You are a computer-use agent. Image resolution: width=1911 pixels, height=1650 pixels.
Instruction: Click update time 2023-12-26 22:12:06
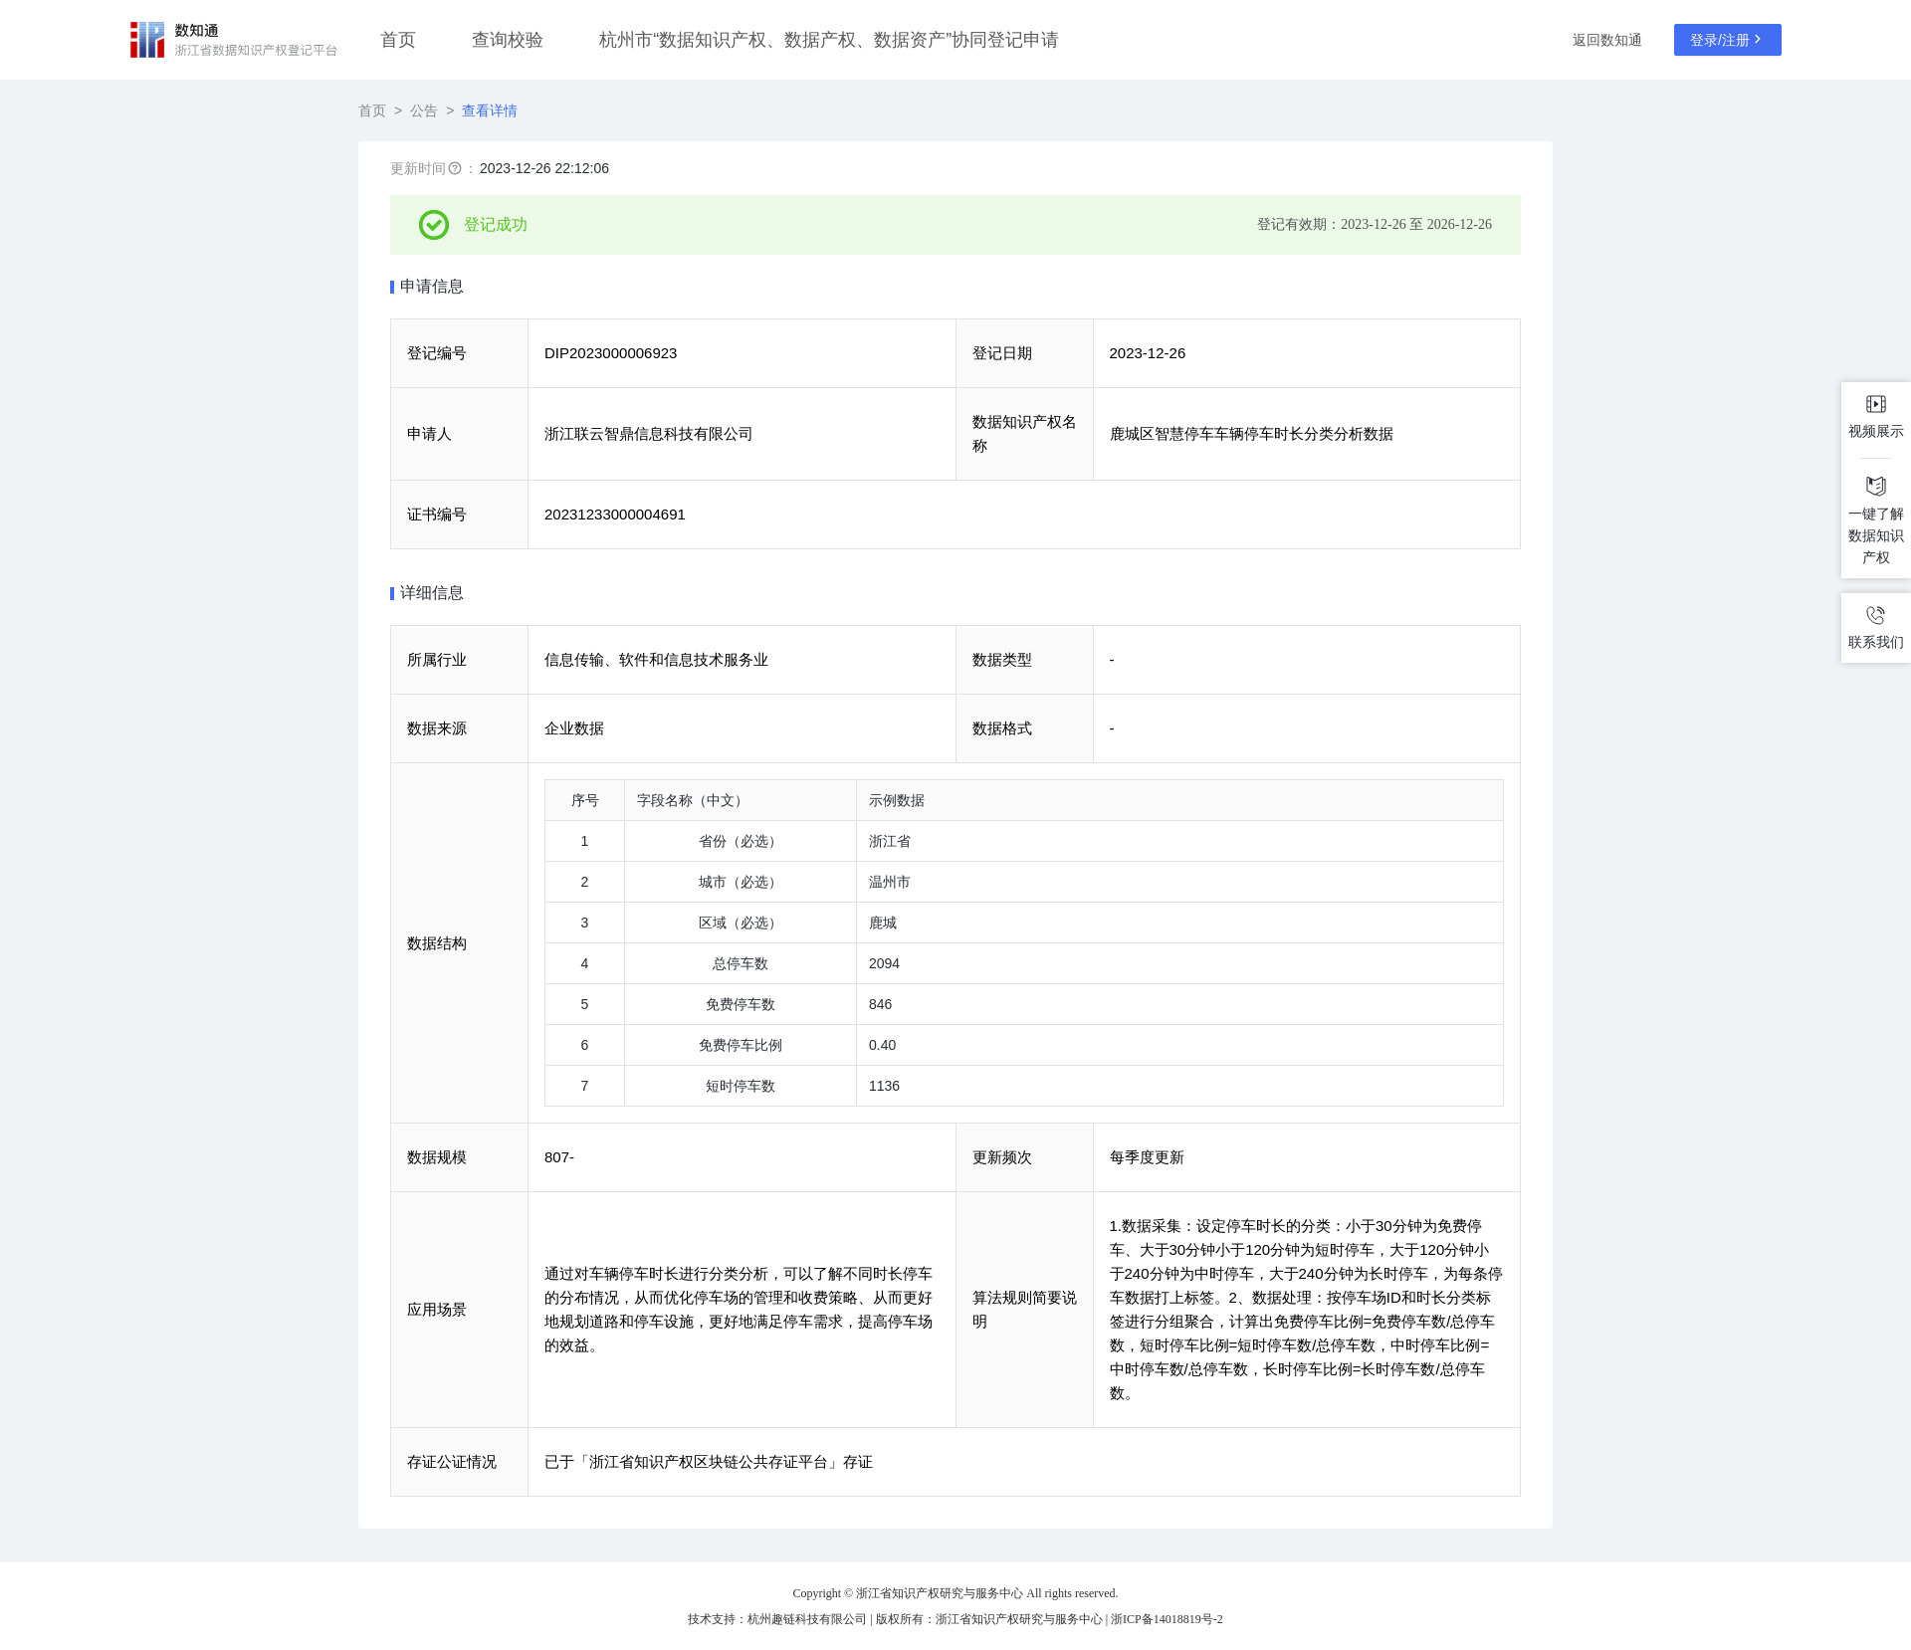coord(544,168)
